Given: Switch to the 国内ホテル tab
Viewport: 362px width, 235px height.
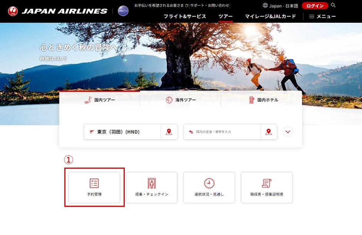Looking at the screenshot, I should 263,100.
